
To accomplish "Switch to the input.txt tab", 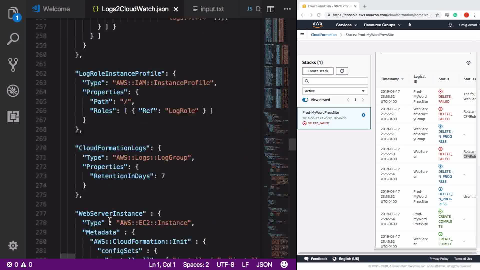I will point(211,9).
